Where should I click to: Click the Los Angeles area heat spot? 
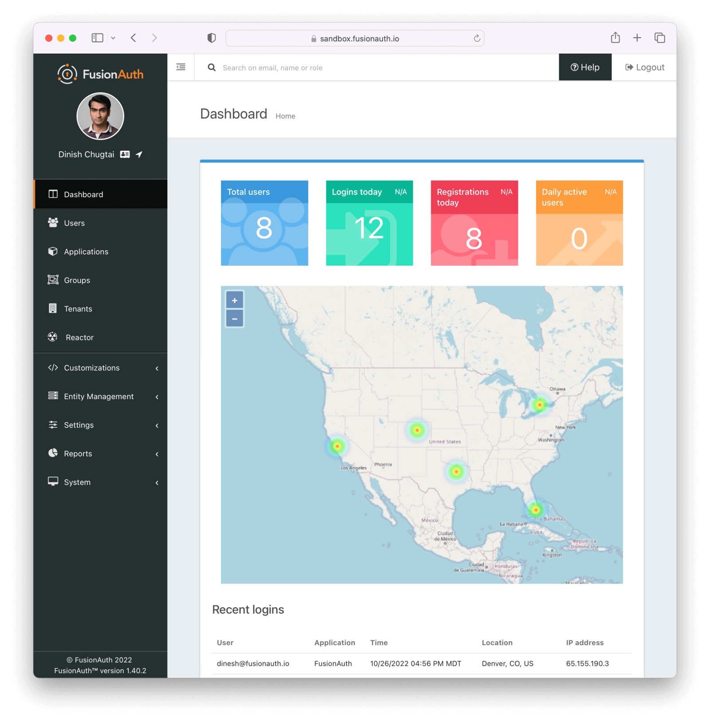[337, 446]
